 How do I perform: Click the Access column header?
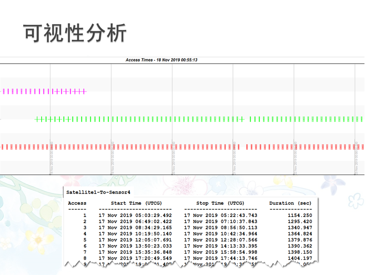77,203
